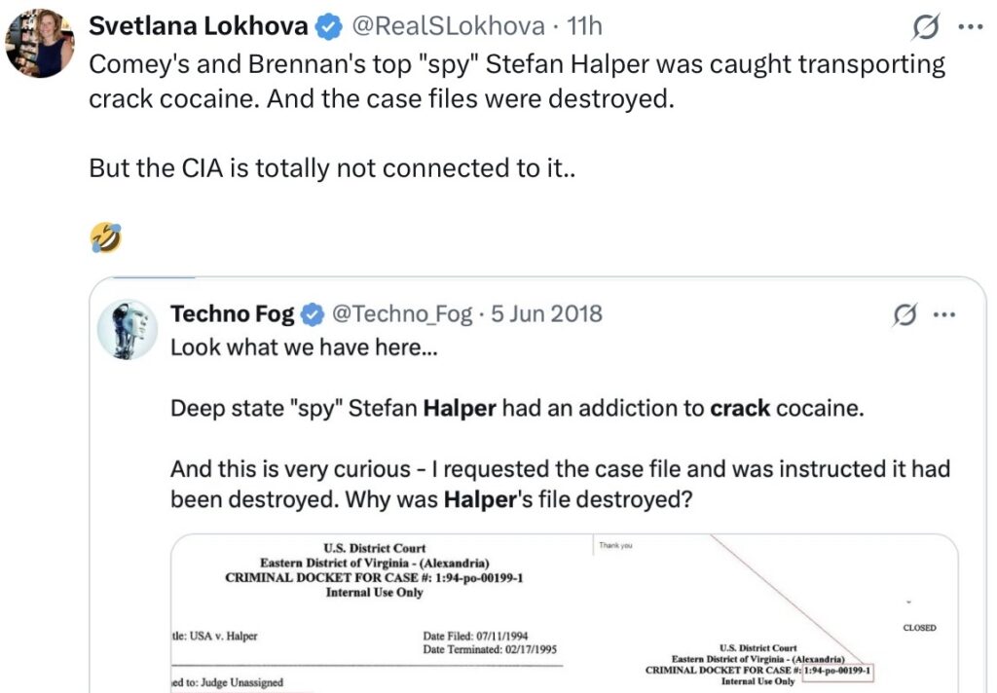
Task: Open Techno Fog's robot avatar
Action: [x=129, y=327]
